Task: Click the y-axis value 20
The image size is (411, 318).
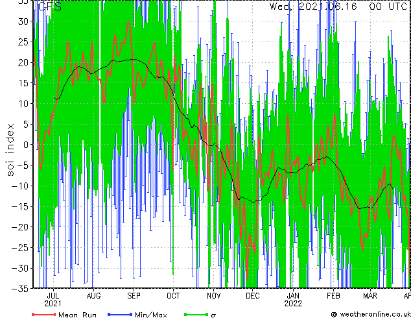Action: pos(23,62)
